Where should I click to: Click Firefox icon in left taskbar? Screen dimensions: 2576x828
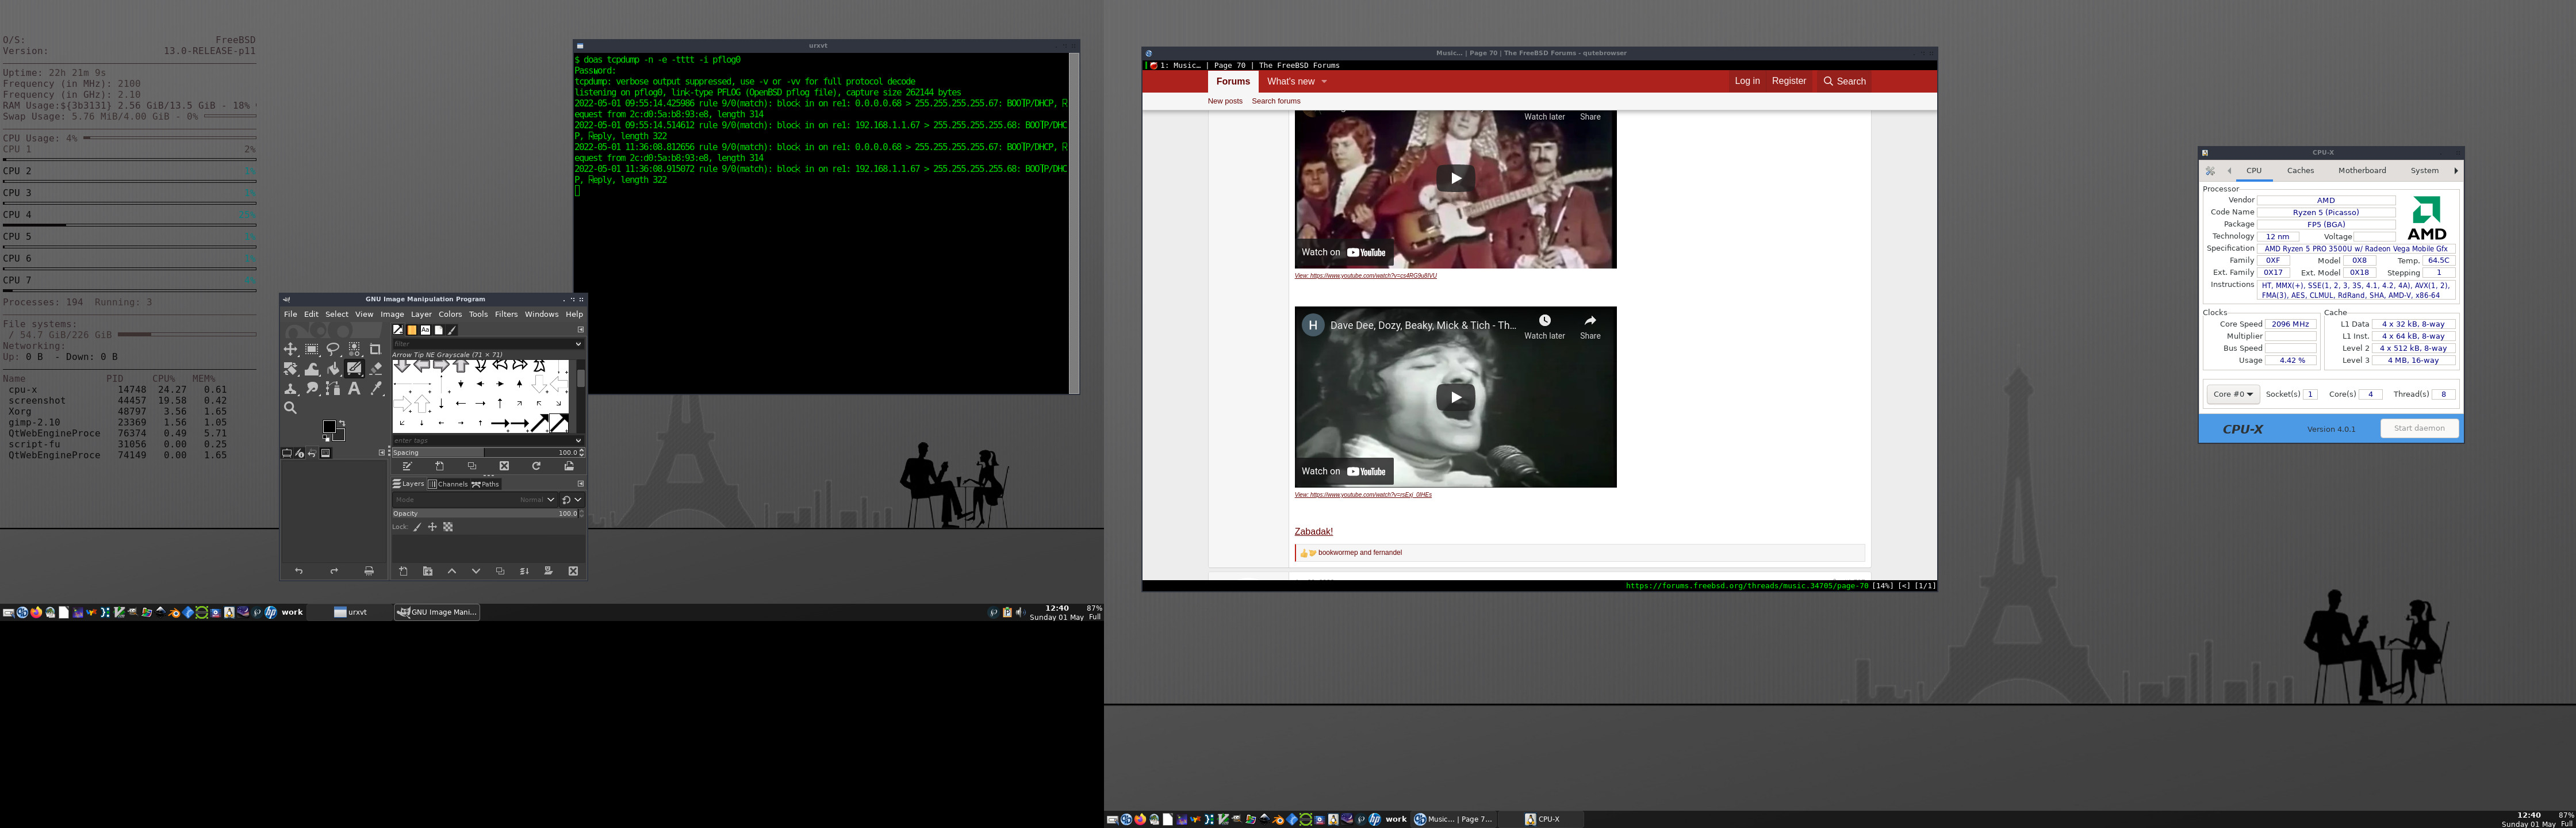pos(36,612)
